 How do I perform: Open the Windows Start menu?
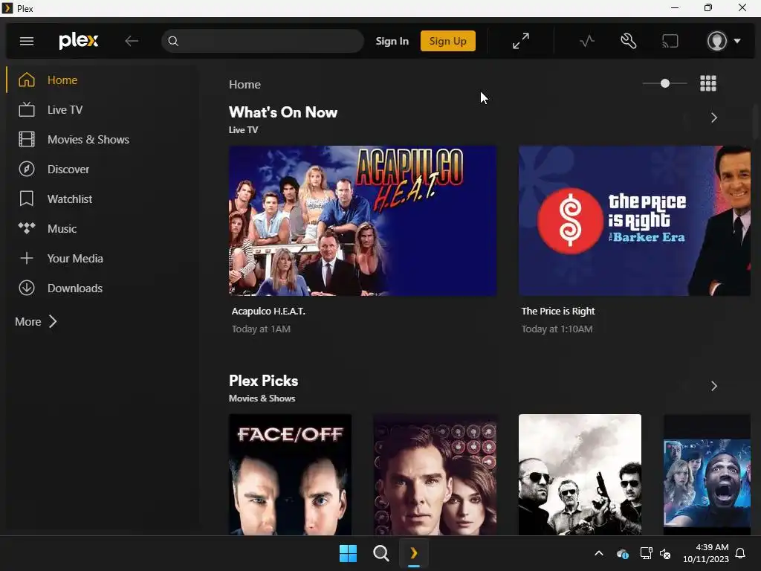[x=348, y=553]
